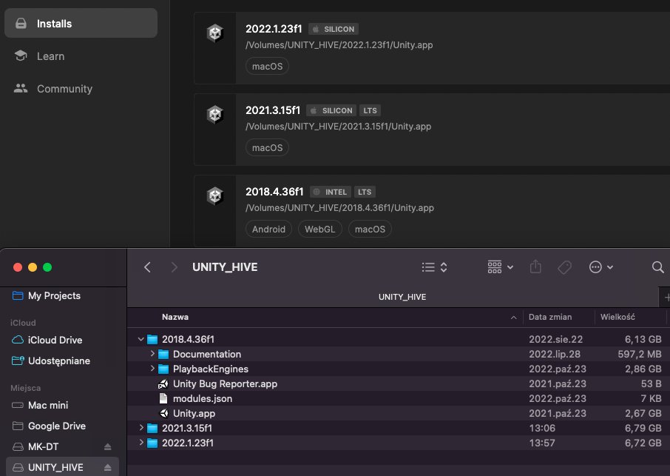The width and height of the screenshot is (670, 476).
Task: Click Unity cube icon for 2018.4.36f1
Action: (215, 196)
